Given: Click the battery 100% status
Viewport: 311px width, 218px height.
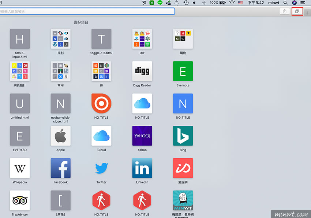Looking at the screenshot, I should click(218, 3).
